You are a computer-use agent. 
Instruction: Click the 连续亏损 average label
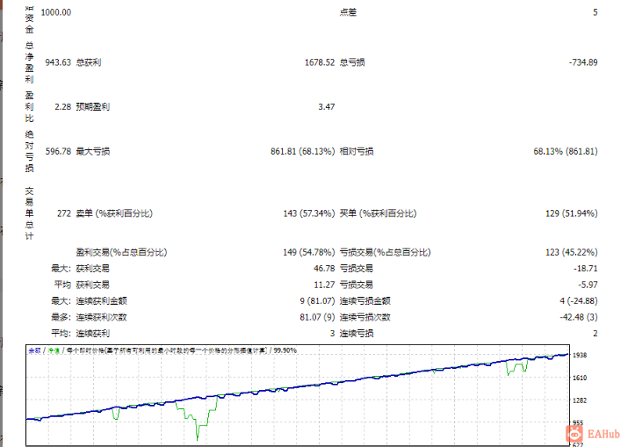(357, 333)
